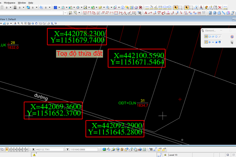Click the Fit View icon
Viewport: 236px width, 157px height.
pyautogui.click(x=29, y=24)
